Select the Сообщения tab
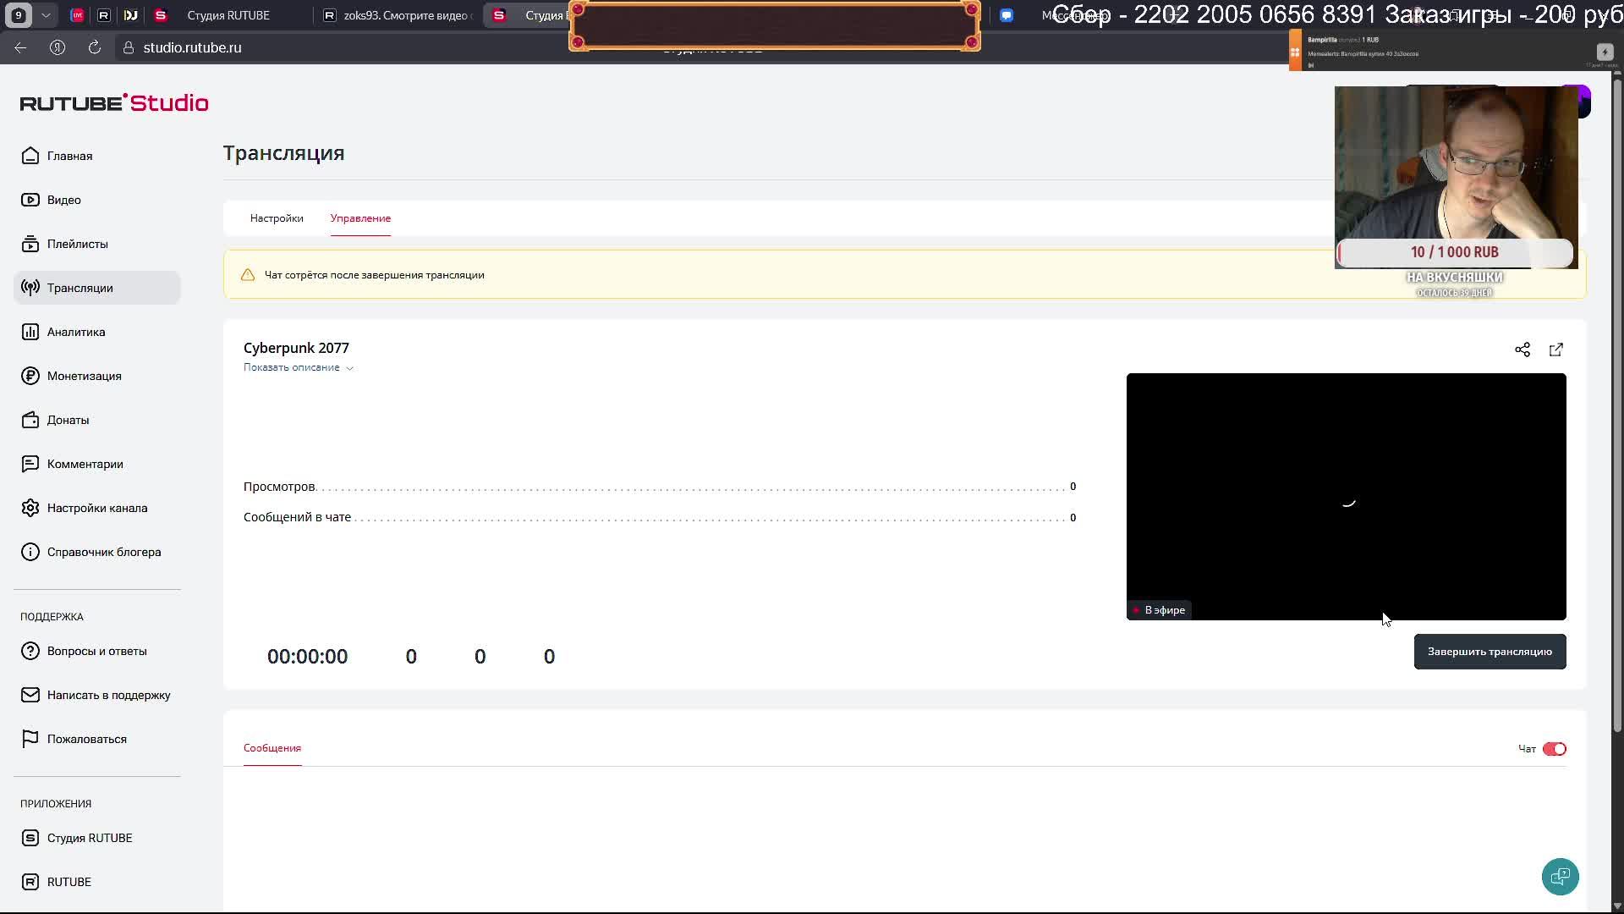The image size is (1624, 914). (x=272, y=748)
